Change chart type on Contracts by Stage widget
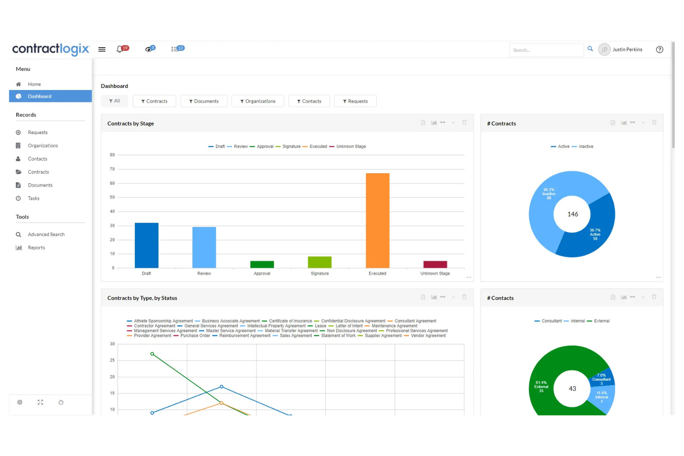 click(434, 122)
